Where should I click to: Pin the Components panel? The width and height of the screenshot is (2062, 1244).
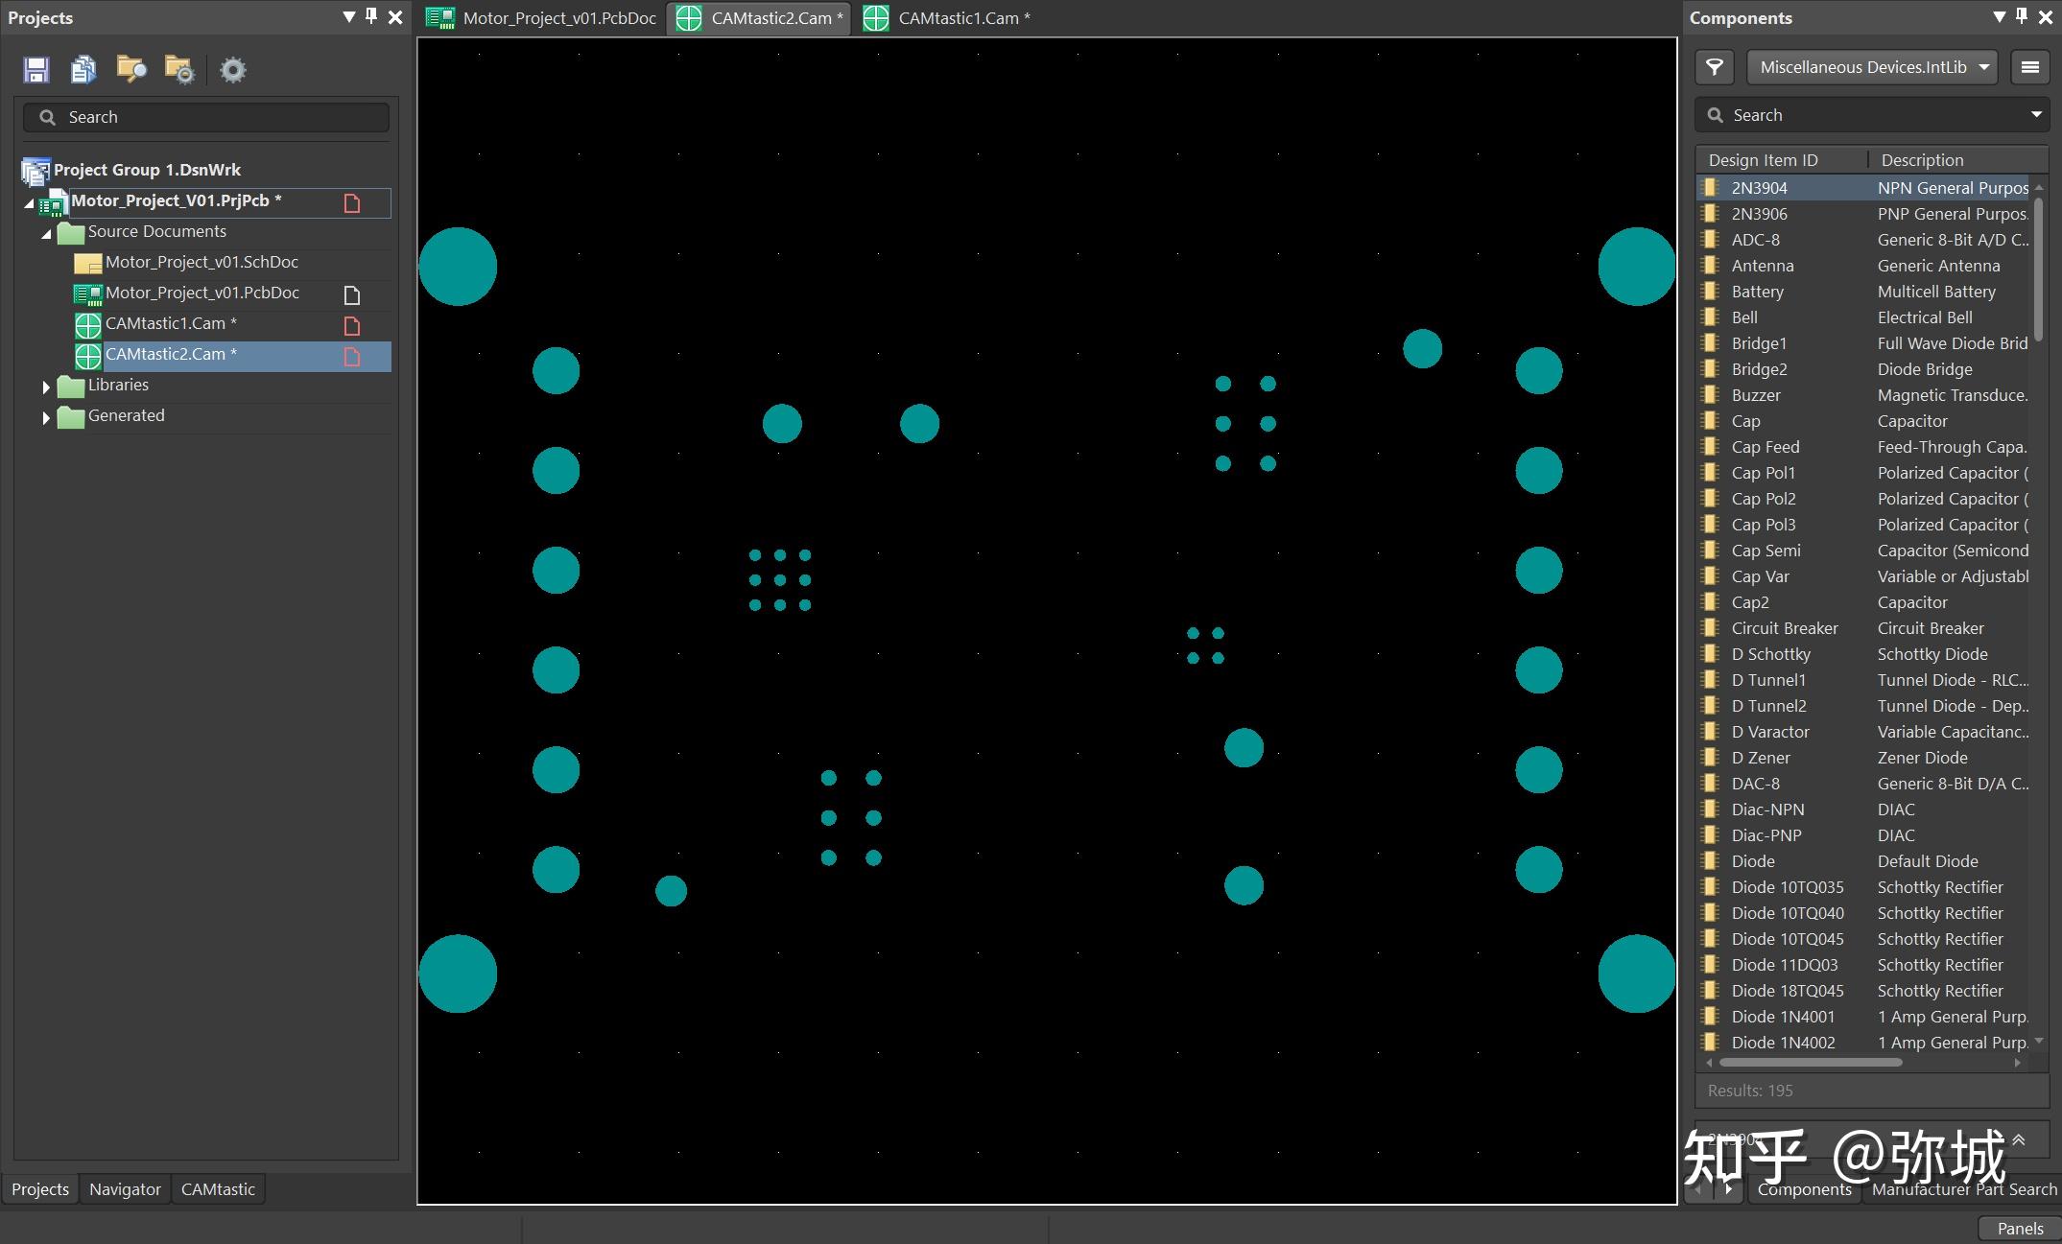point(2022,17)
